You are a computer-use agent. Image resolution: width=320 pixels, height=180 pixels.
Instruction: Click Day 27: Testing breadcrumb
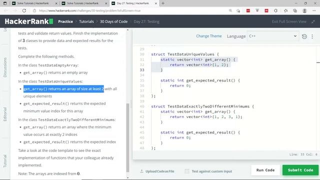point(146,21)
